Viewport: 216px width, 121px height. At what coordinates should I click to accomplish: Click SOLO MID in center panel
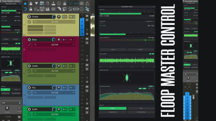coord(113,49)
